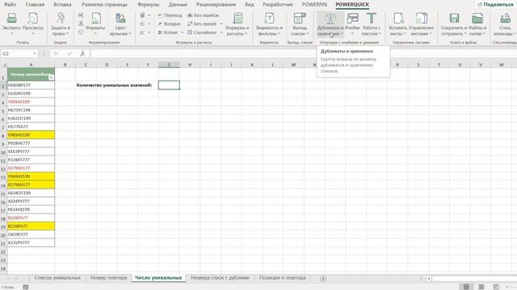517x290 pixels.
Task: Switch to the POWERFIN ribbon tab
Action: point(314,5)
